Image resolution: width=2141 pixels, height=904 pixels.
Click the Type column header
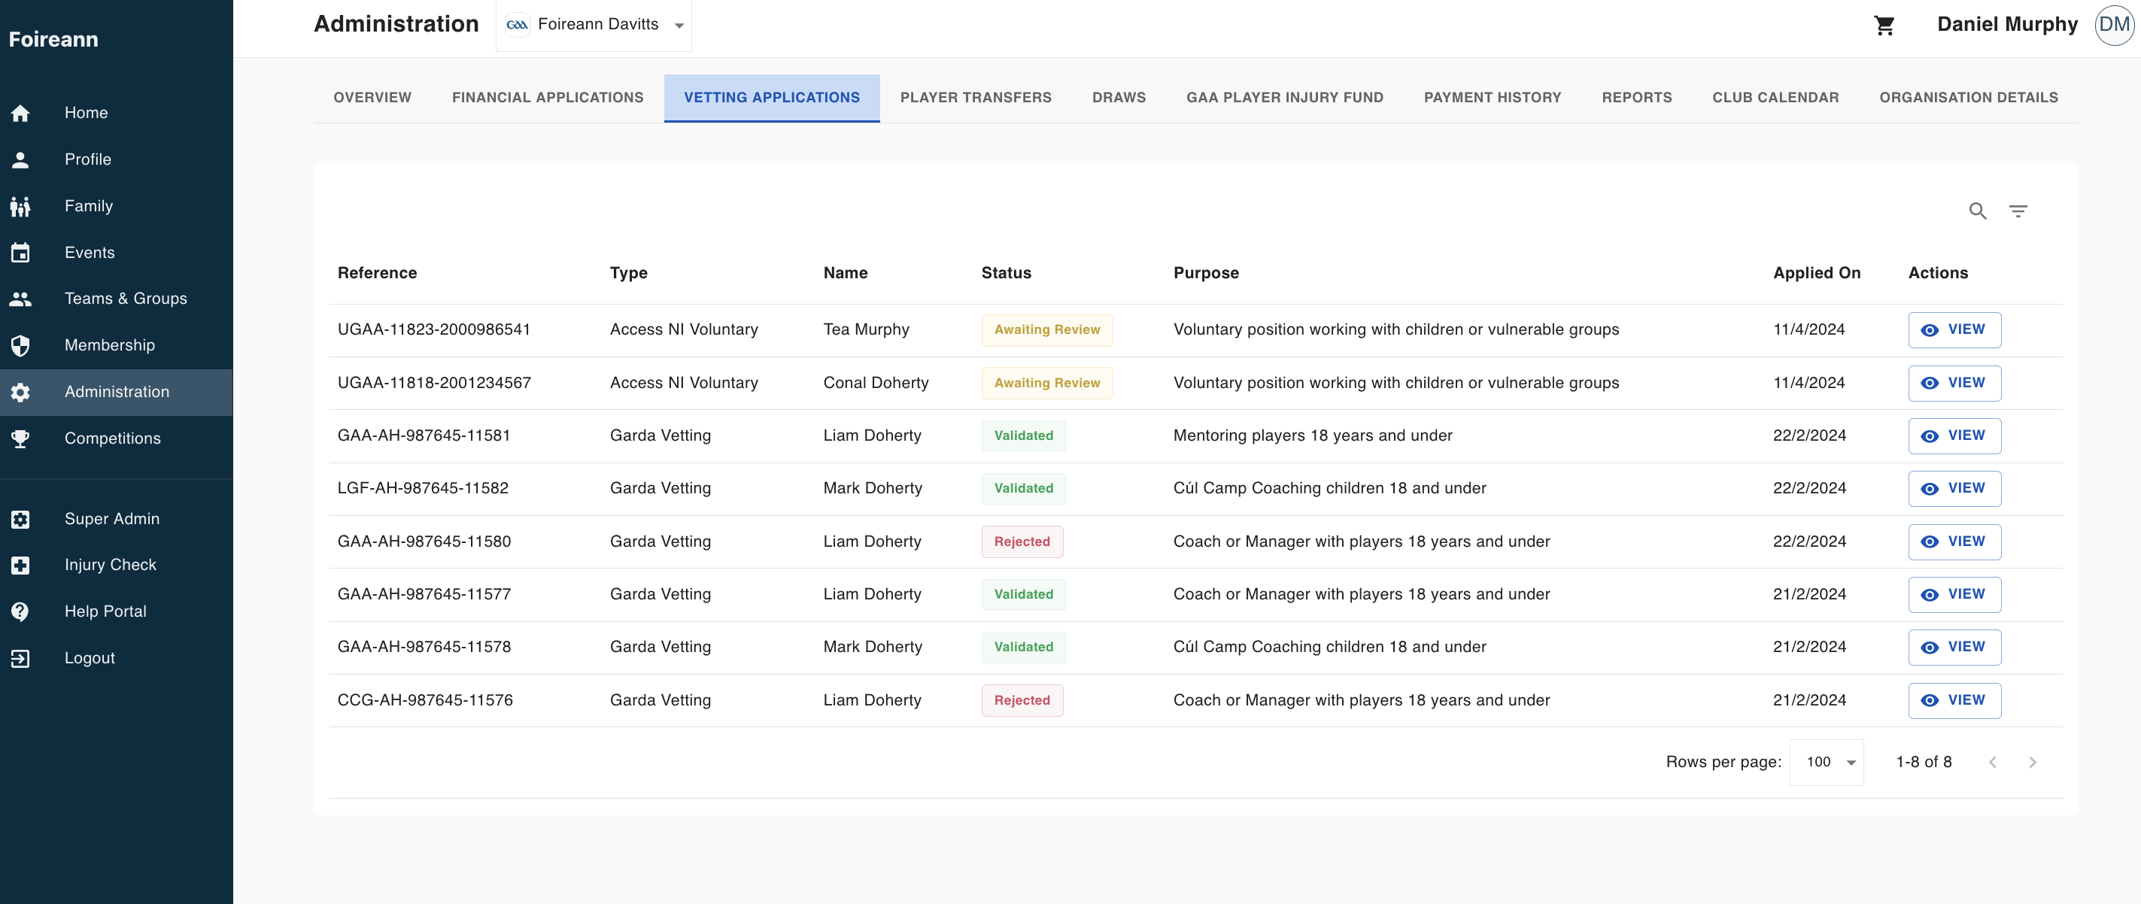[x=628, y=273]
